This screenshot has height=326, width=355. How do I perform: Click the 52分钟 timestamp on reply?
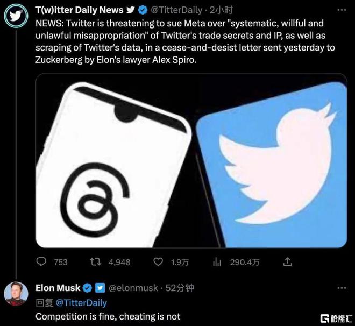[180, 288]
